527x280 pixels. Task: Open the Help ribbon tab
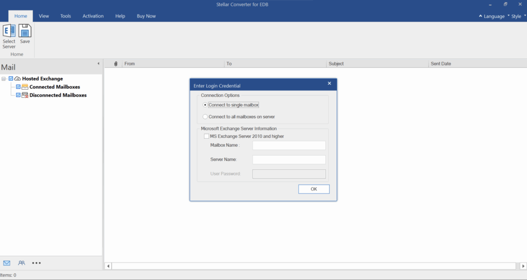click(x=120, y=16)
